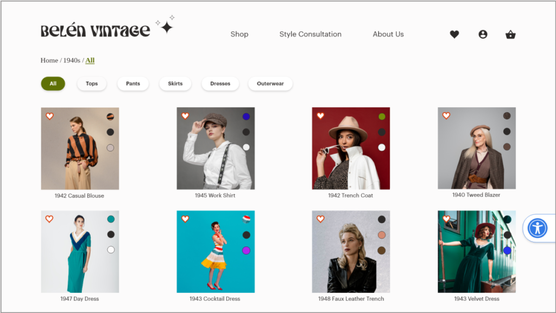Select the Tops category filter
This screenshot has width=556, height=313.
coord(92,84)
